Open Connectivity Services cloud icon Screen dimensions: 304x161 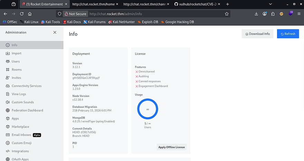(x=8, y=86)
